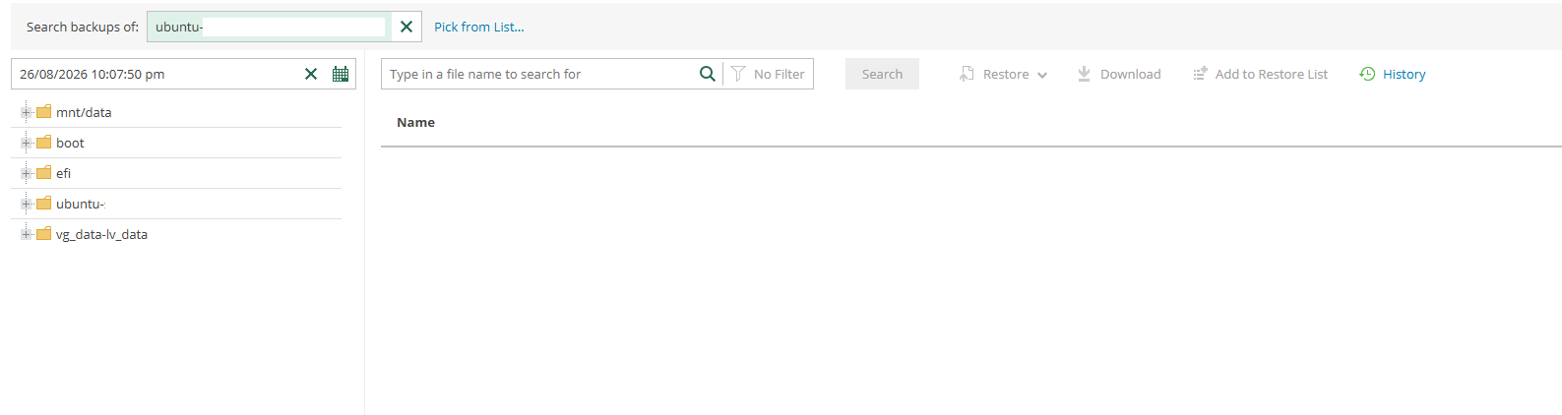This screenshot has width=1562, height=415.
Task: Clear the restore point date value
Action: click(x=311, y=74)
